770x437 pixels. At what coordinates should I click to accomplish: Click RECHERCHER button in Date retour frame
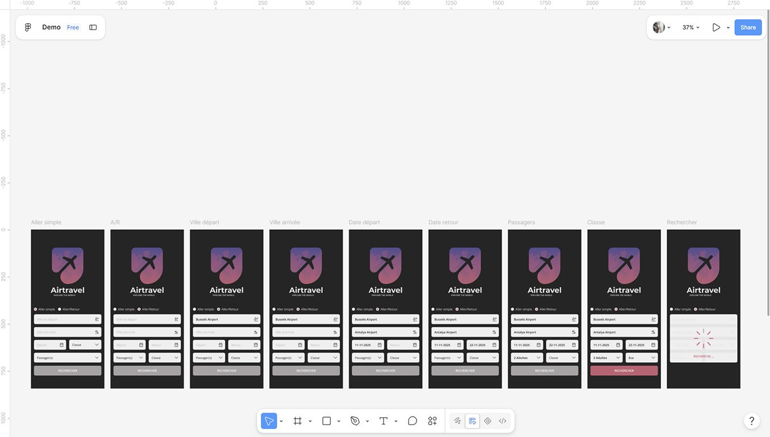pyautogui.click(x=465, y=371)
